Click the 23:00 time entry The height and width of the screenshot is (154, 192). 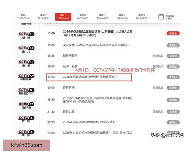click(51, 133)
